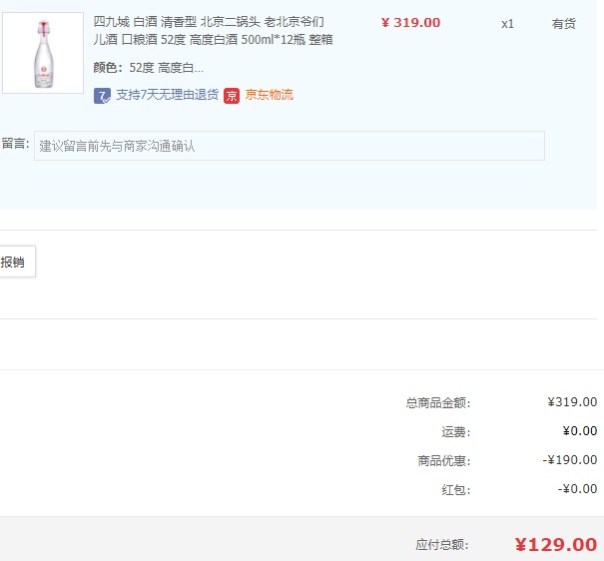Click the 应付总额 label

(x=442, y=545)
